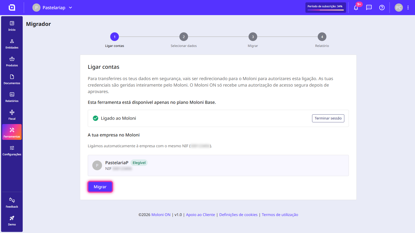Select the Ferramentas sidebar item
The height and width of the screenshot is (233, 415).
tap(12, 132)
